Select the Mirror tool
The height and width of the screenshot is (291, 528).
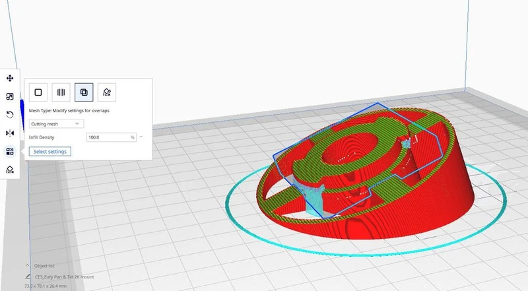[x=10, y=133]
